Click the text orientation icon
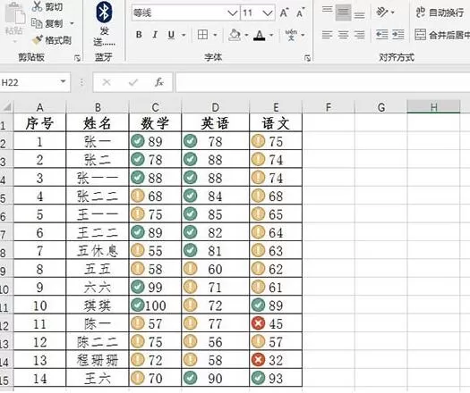 [382, 13]
